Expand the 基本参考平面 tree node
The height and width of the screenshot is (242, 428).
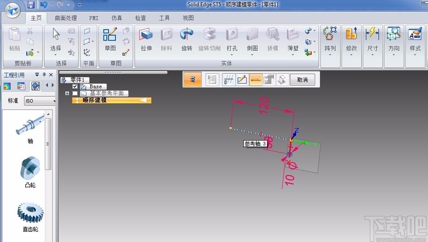67,93
